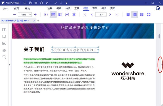Save document using the floppy disk icon

(x=30, y=3)
